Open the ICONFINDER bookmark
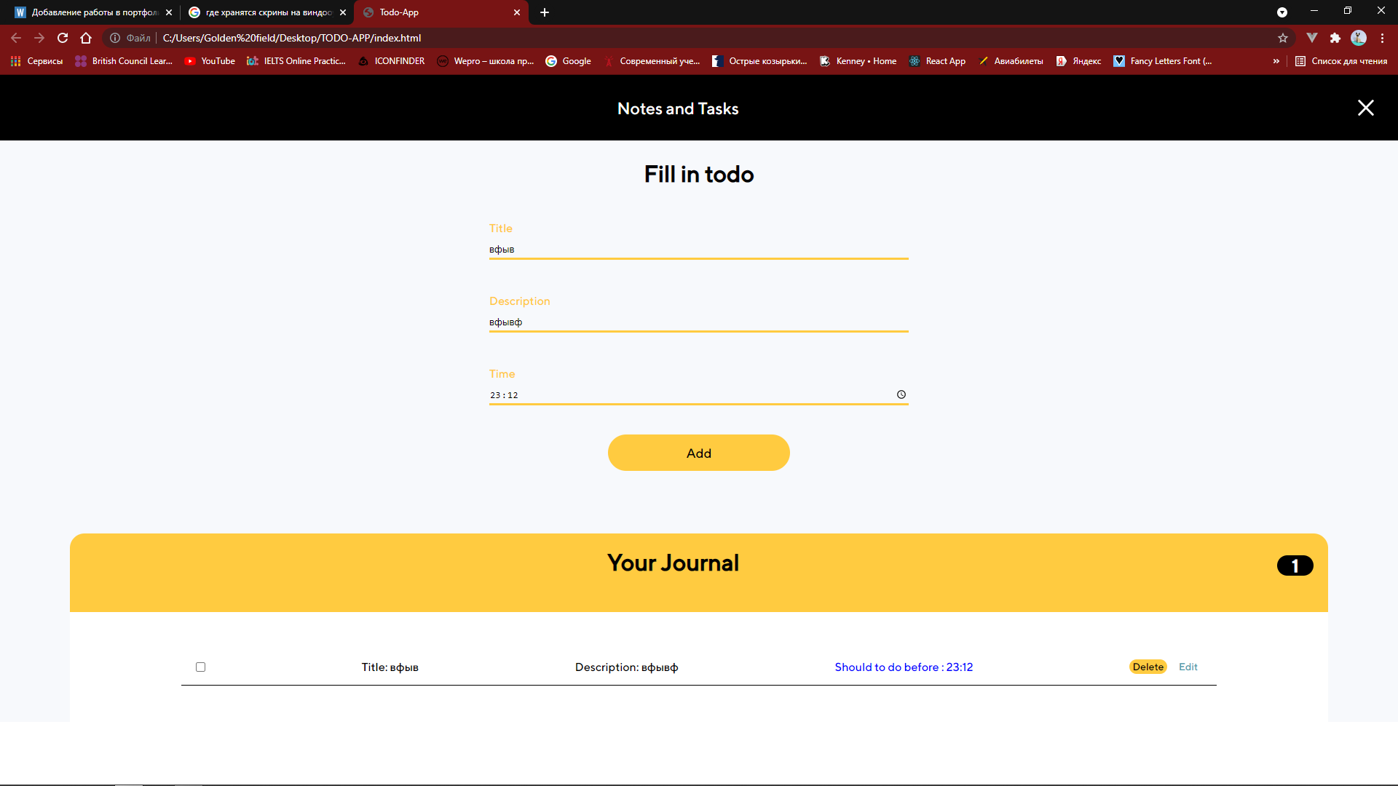The width and height of the screenshot is (1398, 786). coord(391,61)
